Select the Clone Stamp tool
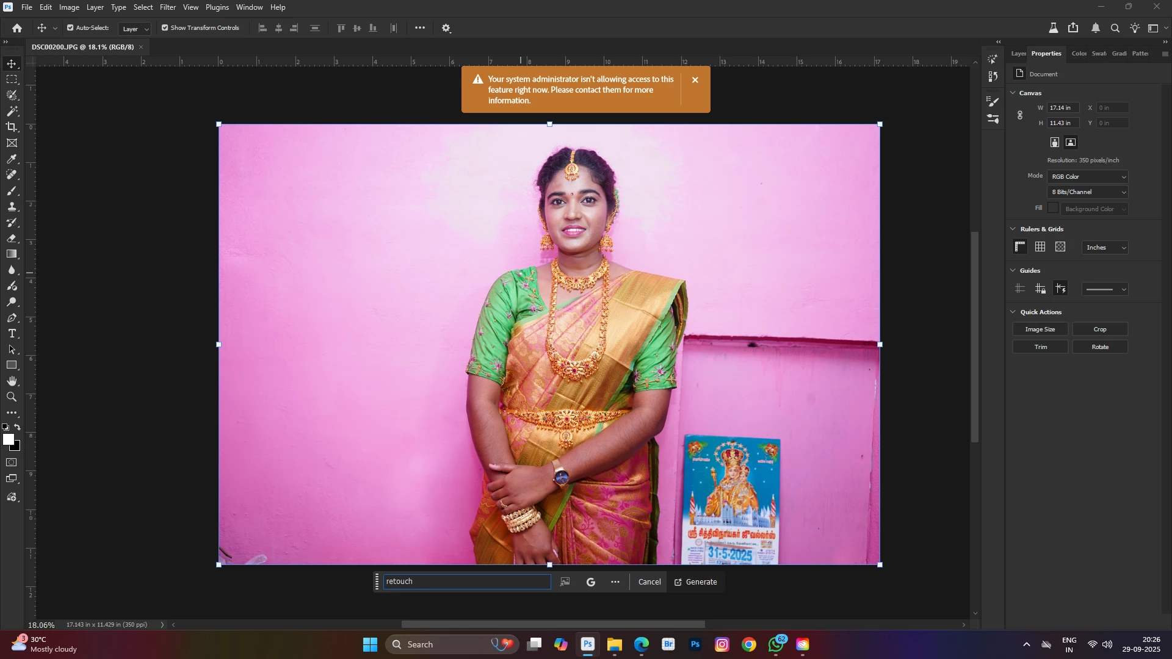 tap(12, 207)
